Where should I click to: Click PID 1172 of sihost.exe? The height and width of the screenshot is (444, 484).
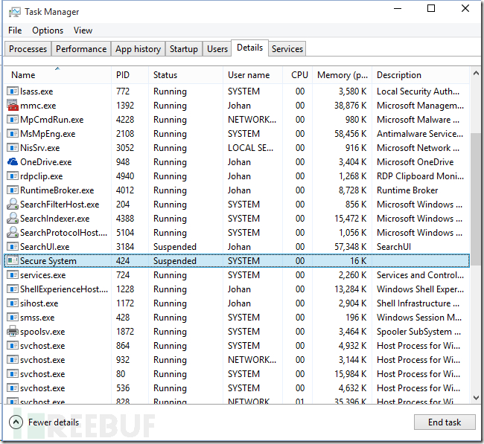[x=125, y=303]
